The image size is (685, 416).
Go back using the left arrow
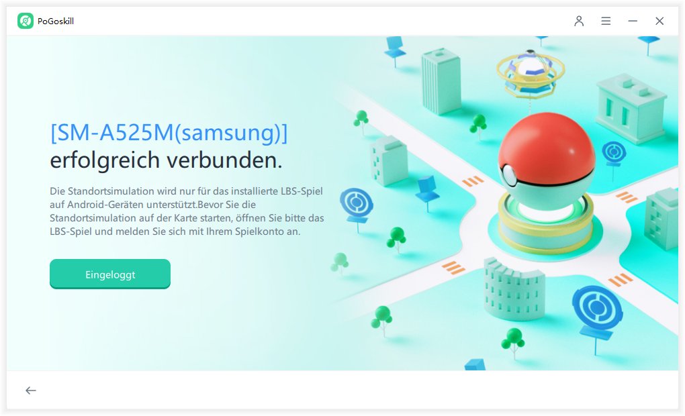coord(31,391)
